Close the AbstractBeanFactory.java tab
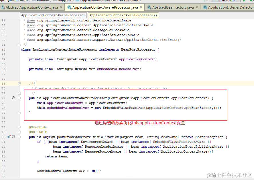Image resolution: width=254 pixels, height=180 pixels. pos(197,7)
